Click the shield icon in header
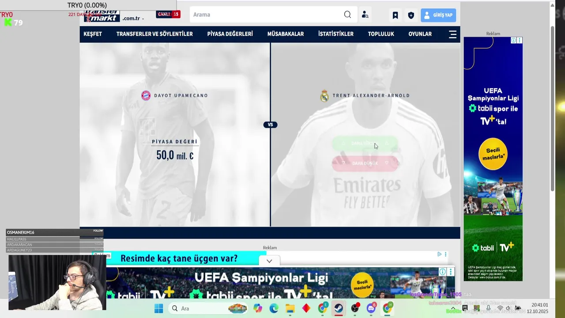Image resolution: width=565 pixels, height=318 pixels. tap(411, 15)
